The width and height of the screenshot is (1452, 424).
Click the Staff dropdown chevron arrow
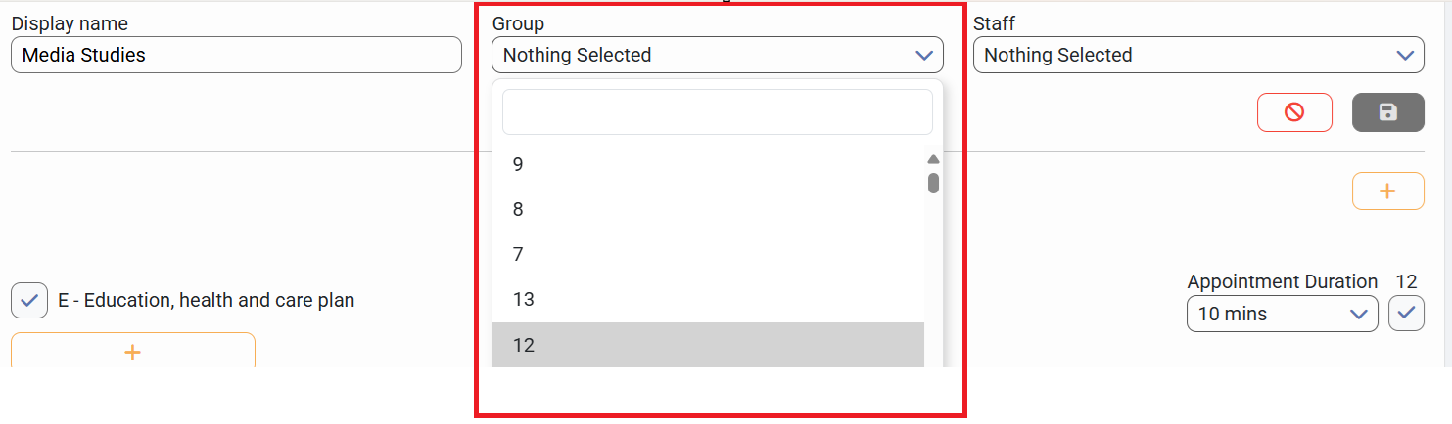(1404, 56)
